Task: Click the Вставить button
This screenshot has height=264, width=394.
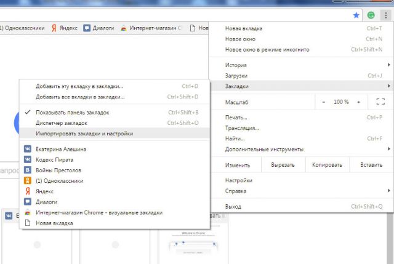Action: [x=371, y=165]
